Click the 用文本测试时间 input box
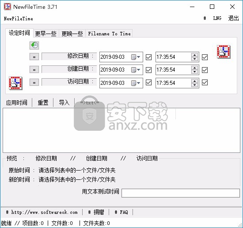Screen dimensions: 243x228 [x=181, y=193]
